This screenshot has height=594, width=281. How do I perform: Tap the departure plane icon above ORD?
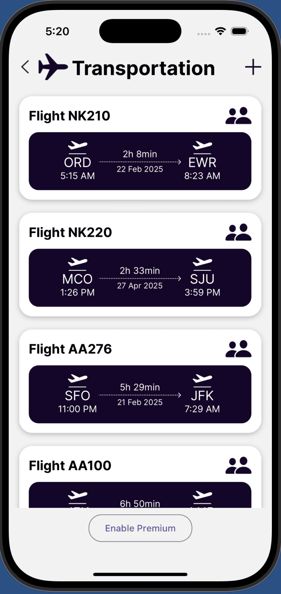[x=77, y=146]
